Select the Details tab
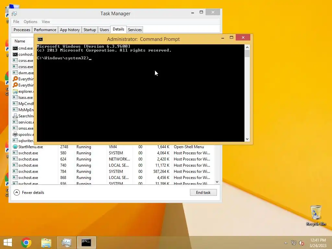 118,29
